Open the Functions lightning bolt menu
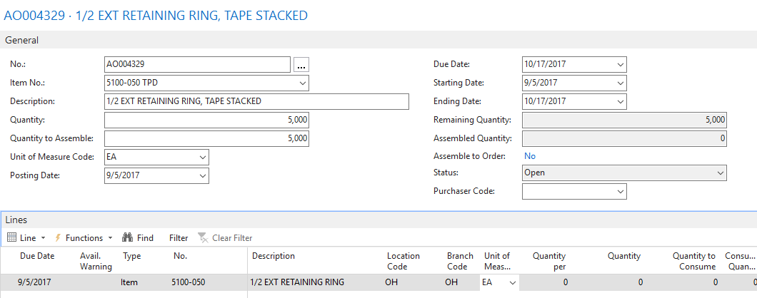 tap(58, 237)
